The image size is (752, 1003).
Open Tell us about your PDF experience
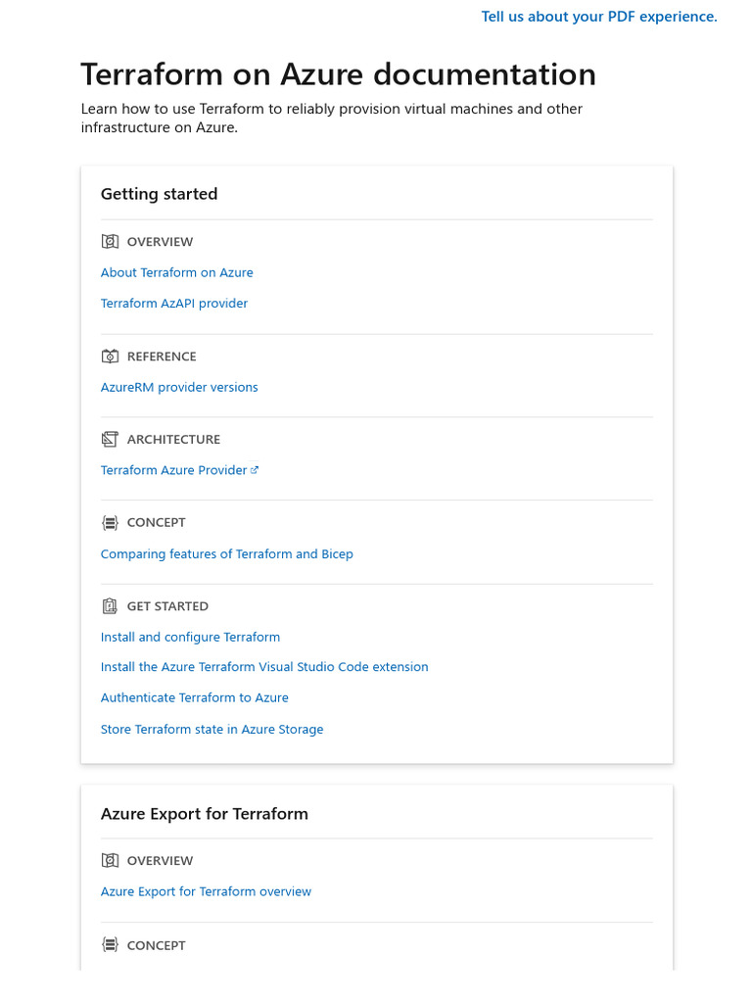click(x=599, y=17)
